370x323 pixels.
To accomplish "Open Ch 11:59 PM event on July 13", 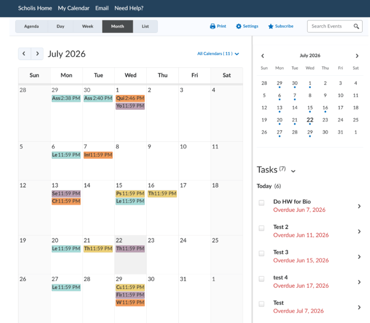I will (x=66, y=202).
